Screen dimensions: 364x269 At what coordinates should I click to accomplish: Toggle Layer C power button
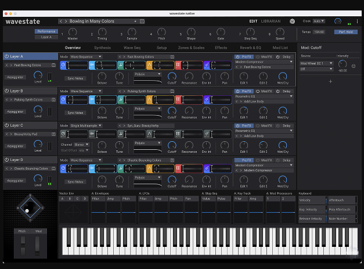6,125
